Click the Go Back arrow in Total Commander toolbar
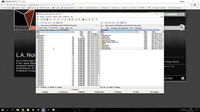The height and width of the screenshot is (112, 200). (62, 19)
